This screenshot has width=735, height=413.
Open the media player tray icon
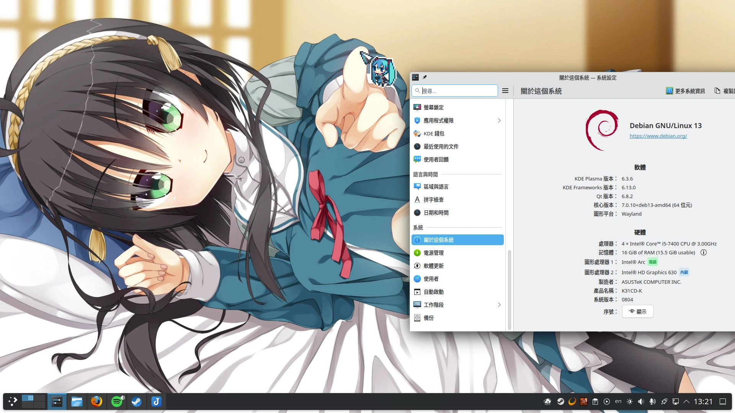point(607,402)
